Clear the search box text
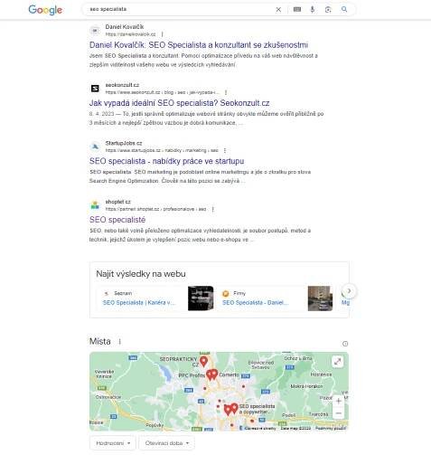Viewport: 431px width, 455px height. (x=278, y=10)
